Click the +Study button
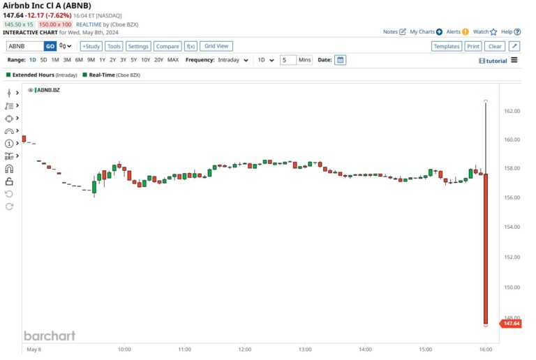 tap(91, 46)
